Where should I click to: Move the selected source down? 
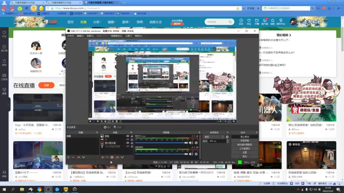click(123, 157)
